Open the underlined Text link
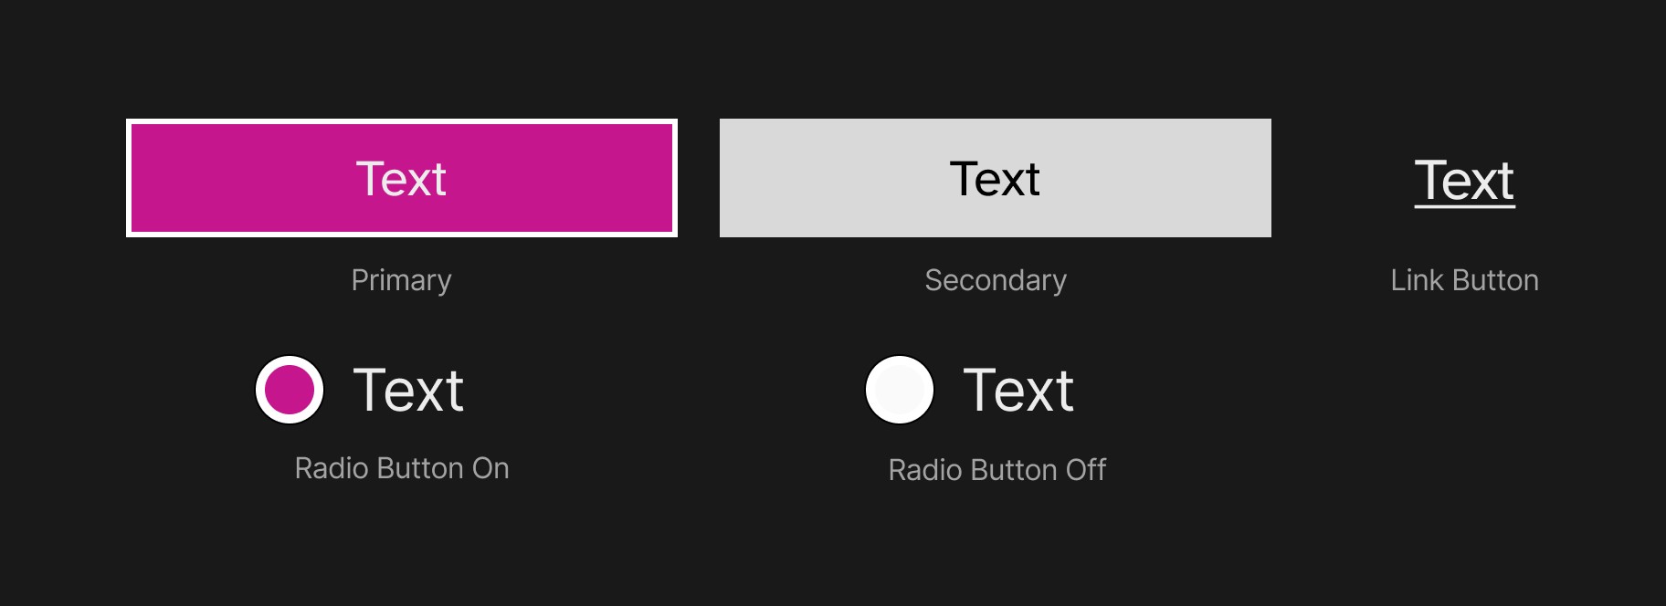1666x606 pixels. [x=1465, y=181]
